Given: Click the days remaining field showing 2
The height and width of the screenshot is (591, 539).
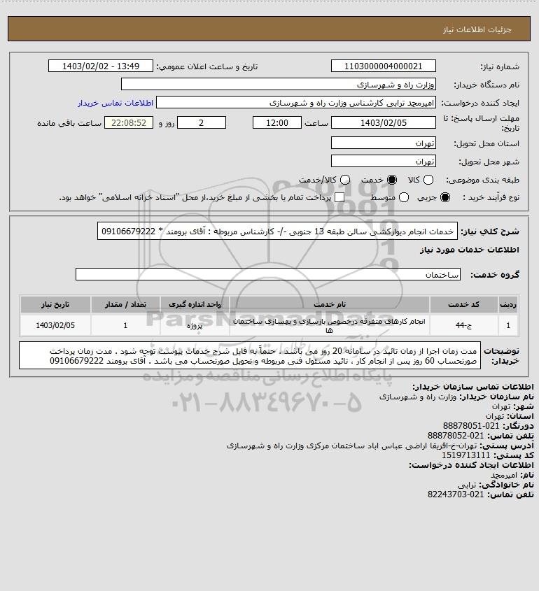Looking at the screenshot, I should [x=202, y=123].
